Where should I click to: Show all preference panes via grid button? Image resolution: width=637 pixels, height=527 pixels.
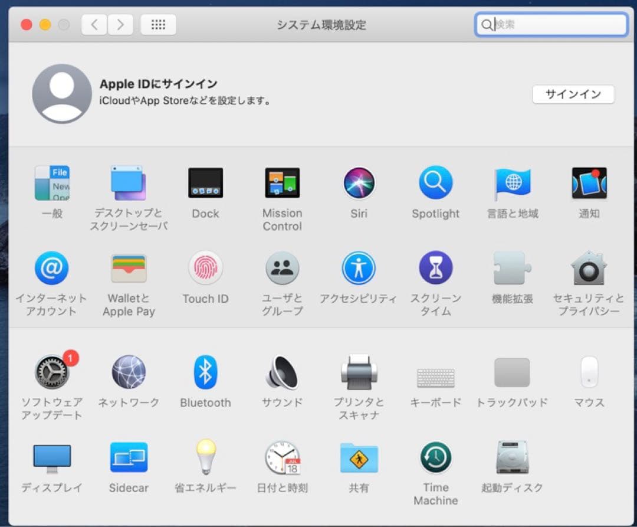coord(158,24)
